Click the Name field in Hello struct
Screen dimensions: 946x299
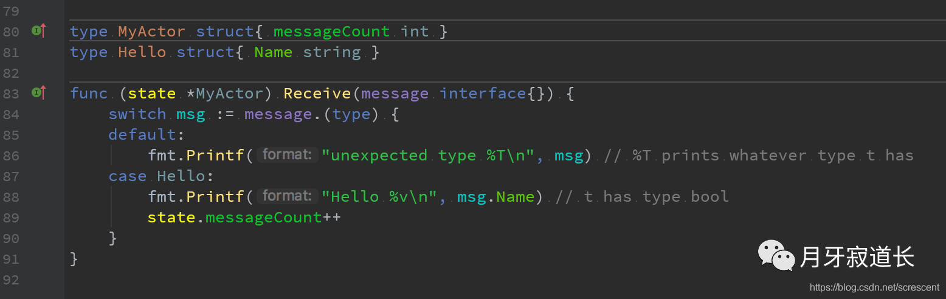click(x=273, y=52)
